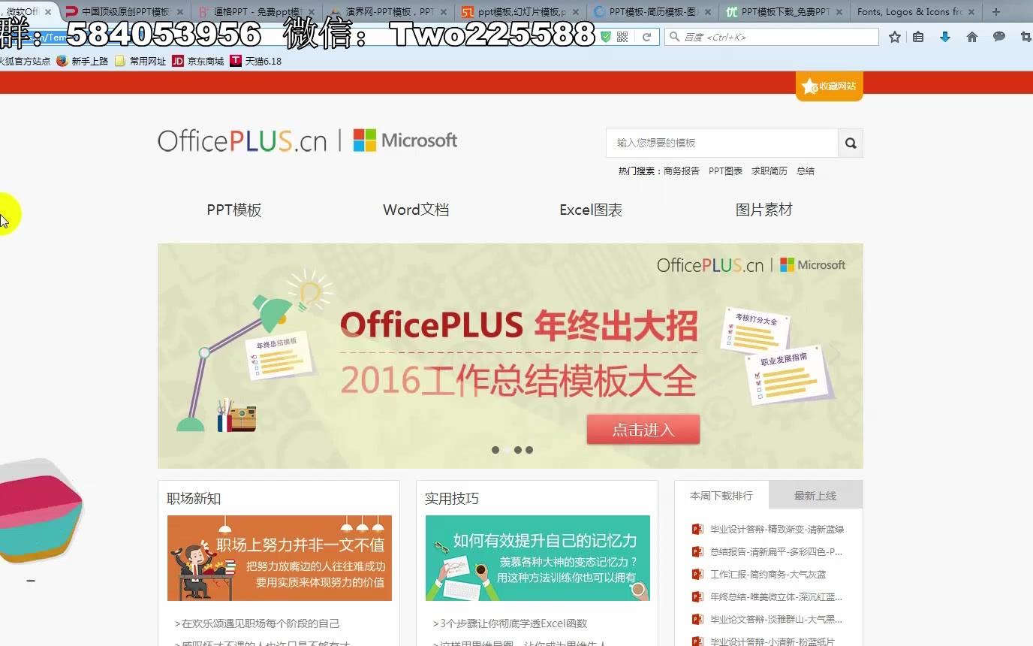Click the 2016工作总结模板大全 banner image
1033x646 pixels.
[x=510, y=356]
